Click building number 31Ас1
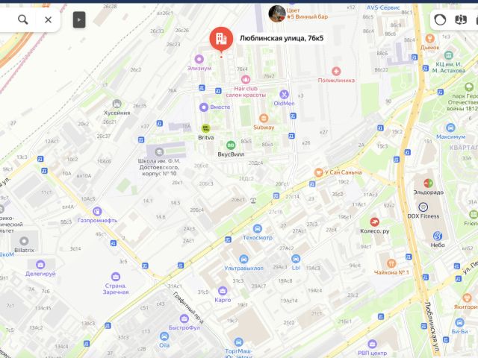 pos(175,286)
